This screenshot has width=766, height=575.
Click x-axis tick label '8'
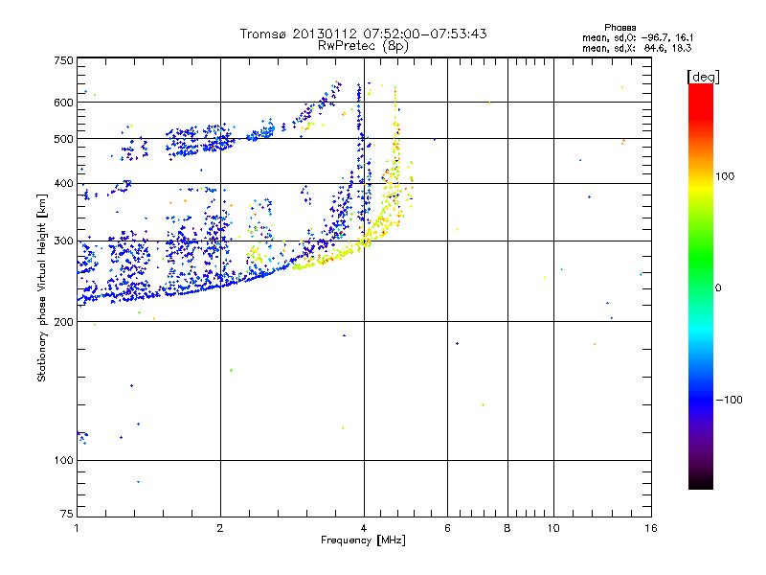pyautogui.click(x=507, y=528)
